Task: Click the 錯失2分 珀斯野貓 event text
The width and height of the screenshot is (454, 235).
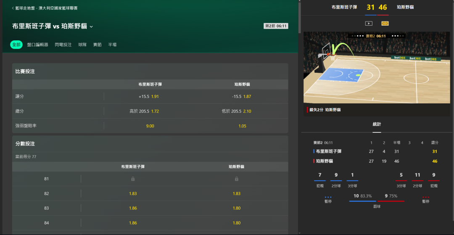Action: click(x=325, y=110)
